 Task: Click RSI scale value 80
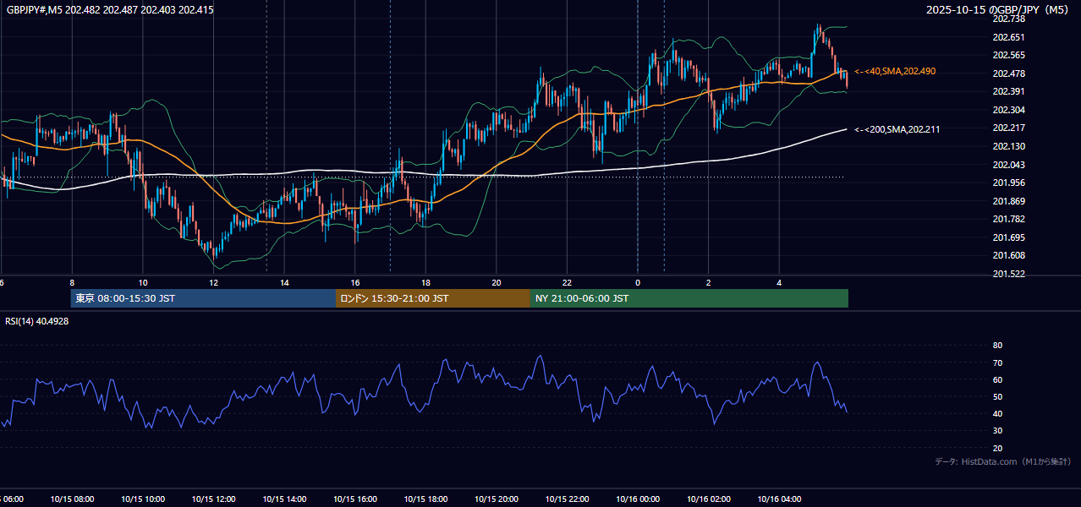point(997,346)
